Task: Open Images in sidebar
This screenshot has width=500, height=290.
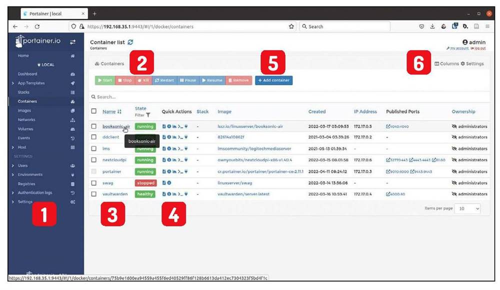Action: (x=24, y=110)
